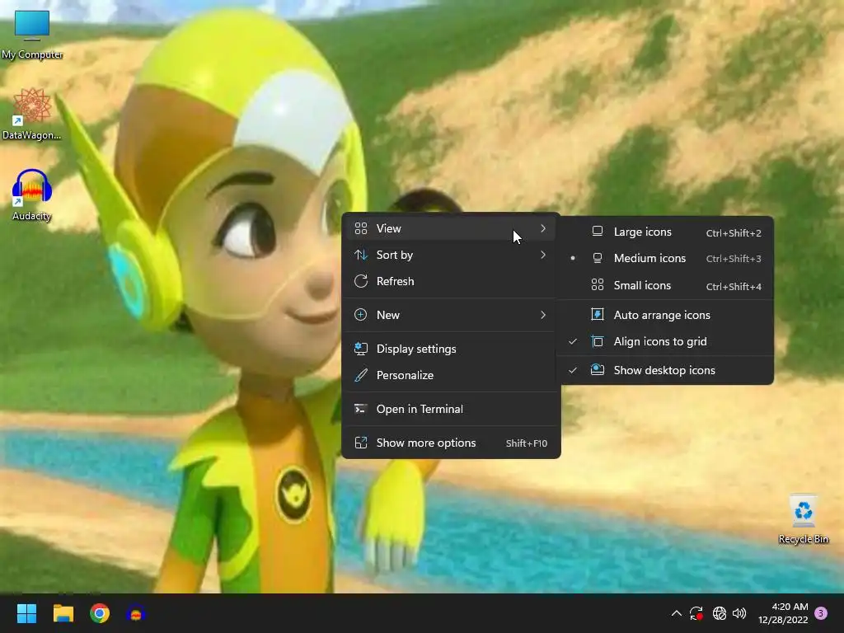Toggle Auto arrange icons
The height and width of the screenshot is (633, 844).
tap(665, 315)
